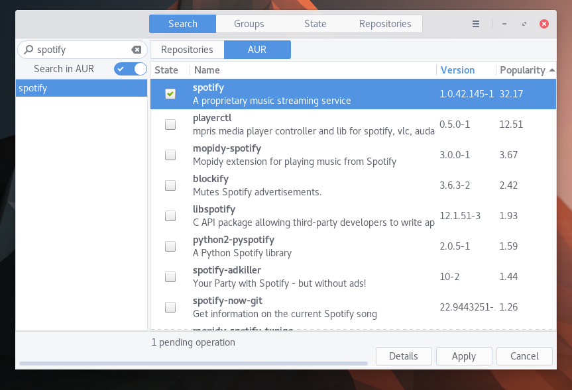Screen dimensions: 572x390
Task: Open the hamburger menu icon
Action: (476, 24)
